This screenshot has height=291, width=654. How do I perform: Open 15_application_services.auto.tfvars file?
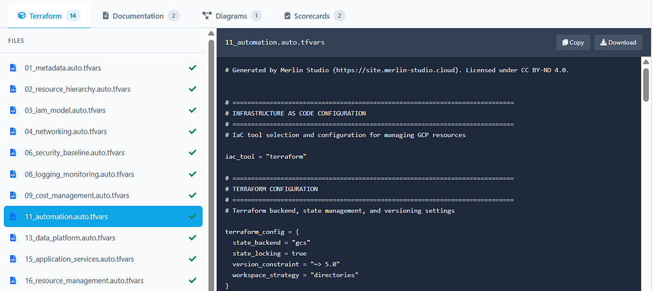pyautogui.click(x=103, y=259)
